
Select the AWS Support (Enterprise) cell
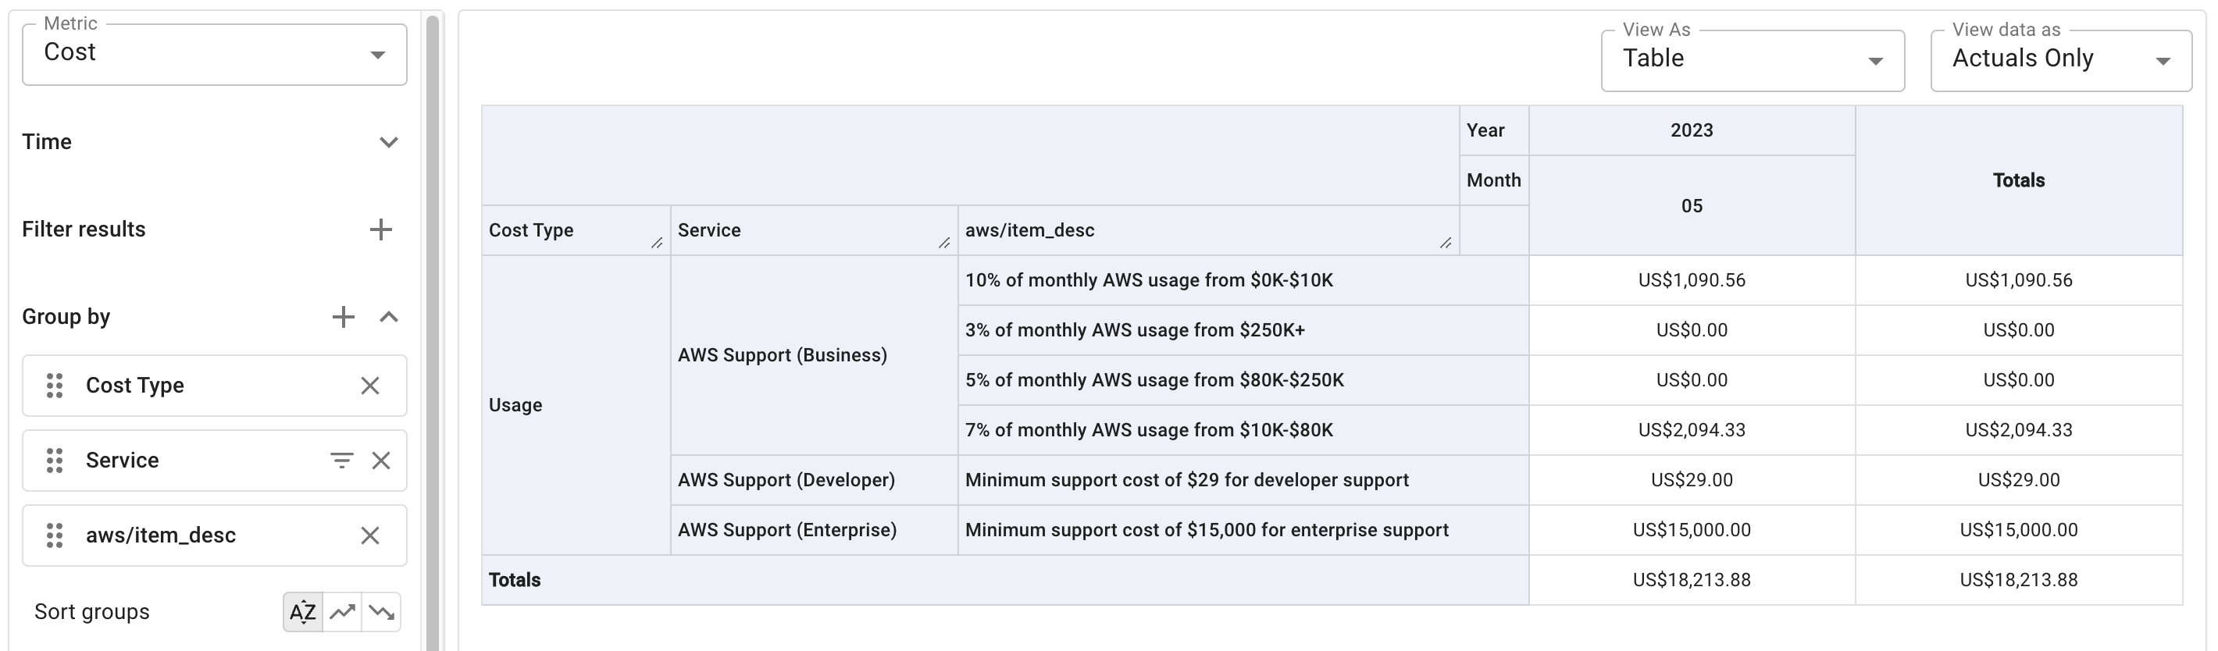coord(814,529)
